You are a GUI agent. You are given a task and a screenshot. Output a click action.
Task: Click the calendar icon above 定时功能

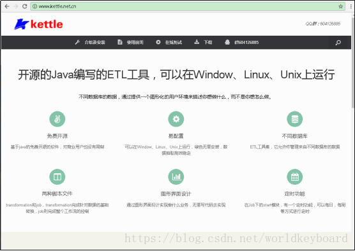click(294, 176)
